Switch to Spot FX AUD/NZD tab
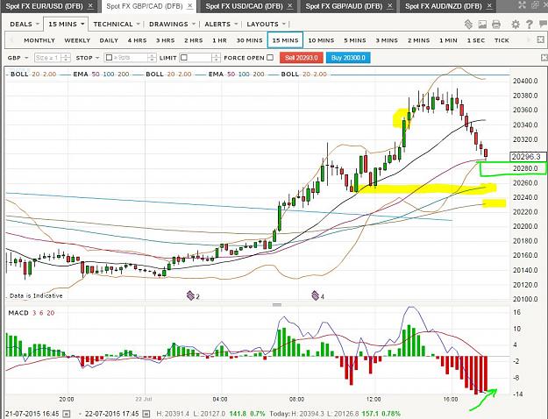548x419 pixels. (x=443, y=6)
